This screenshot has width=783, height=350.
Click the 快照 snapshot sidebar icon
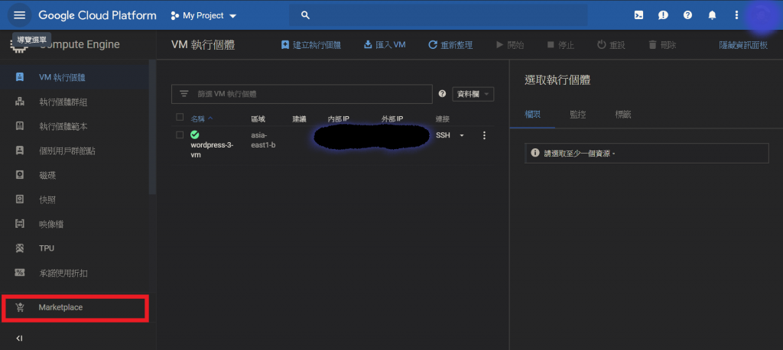[x=19, y=199]
